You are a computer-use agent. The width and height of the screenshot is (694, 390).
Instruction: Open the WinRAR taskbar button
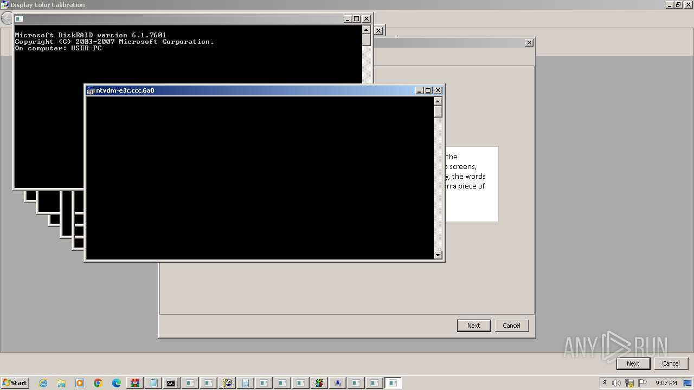pos(134,383)
